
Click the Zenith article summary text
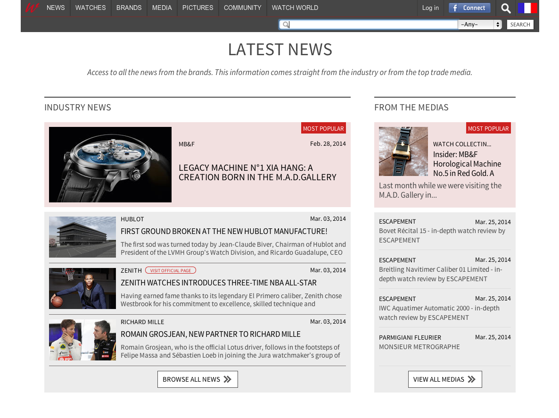point(231,300)
